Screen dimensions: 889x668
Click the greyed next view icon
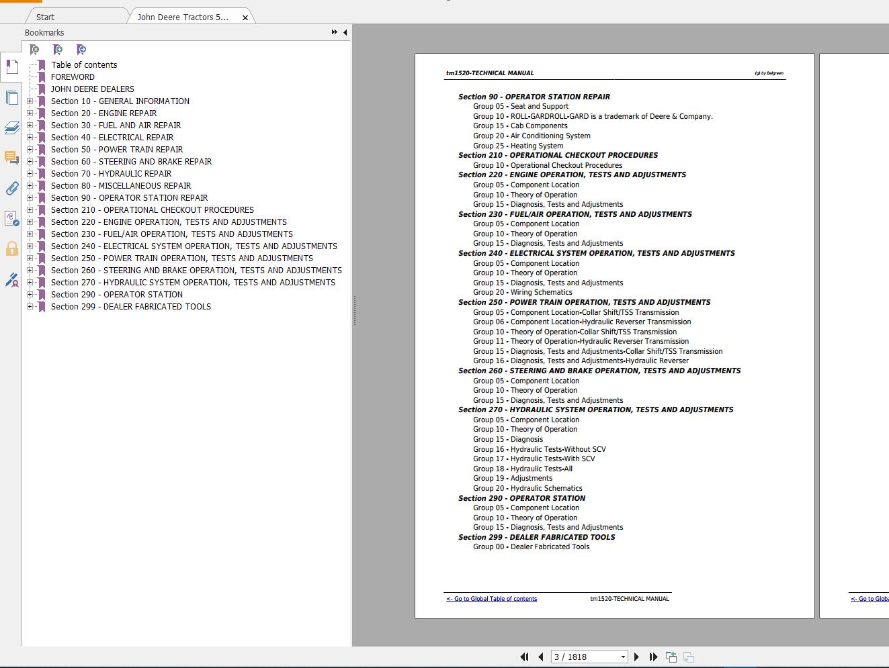click(x=688, y=657)
